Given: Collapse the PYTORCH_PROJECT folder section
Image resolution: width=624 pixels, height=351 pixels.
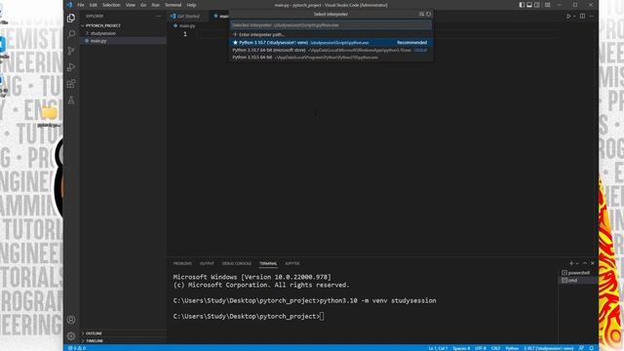Looking at the screenshot, I should click(x=123, y=25).
